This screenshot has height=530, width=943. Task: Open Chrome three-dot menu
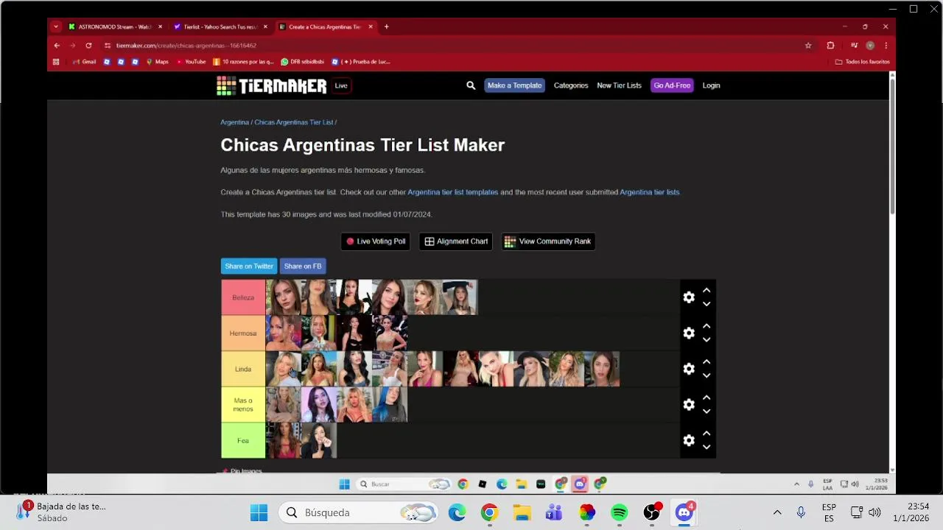pyautogui.click(x=886, y=46)
